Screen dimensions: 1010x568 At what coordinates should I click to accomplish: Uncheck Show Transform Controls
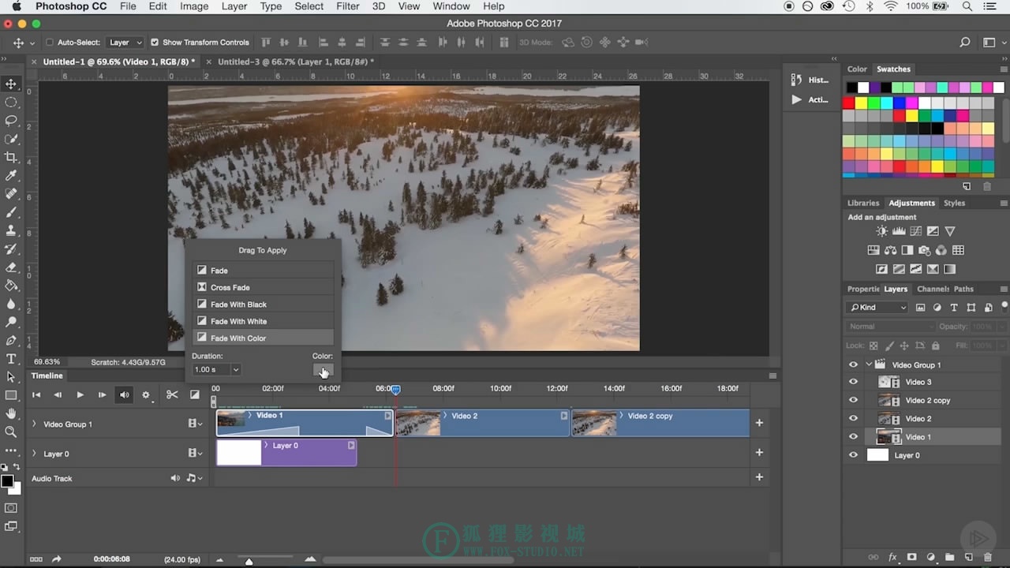click(155, 43)
